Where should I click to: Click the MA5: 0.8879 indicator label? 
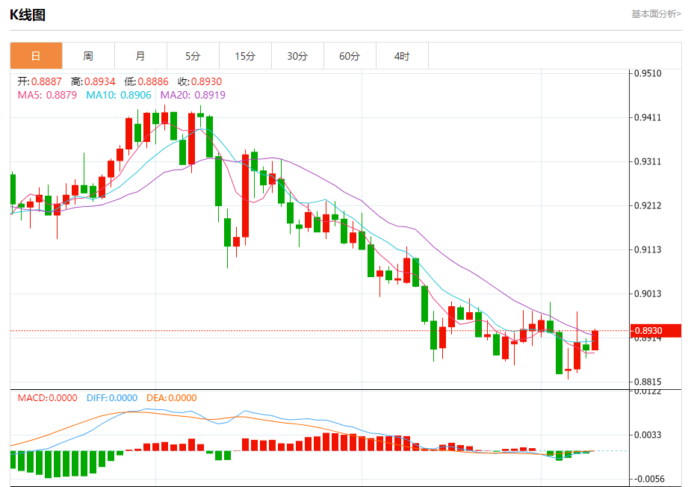(x=47, y=95)
